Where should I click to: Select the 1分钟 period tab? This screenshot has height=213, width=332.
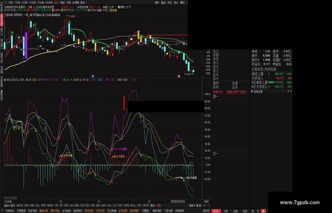pos(17,3)
